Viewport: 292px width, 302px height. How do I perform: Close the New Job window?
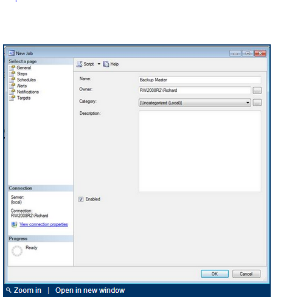tap(260, 53)
